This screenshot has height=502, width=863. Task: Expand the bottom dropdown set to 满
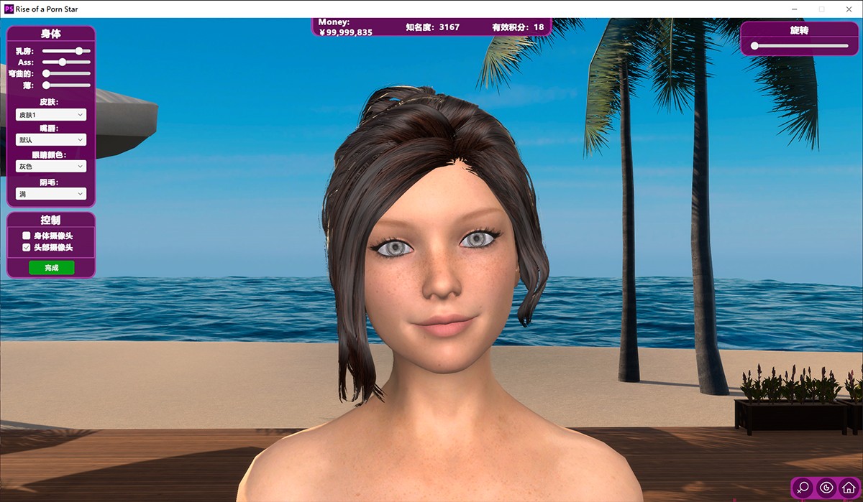50,193
